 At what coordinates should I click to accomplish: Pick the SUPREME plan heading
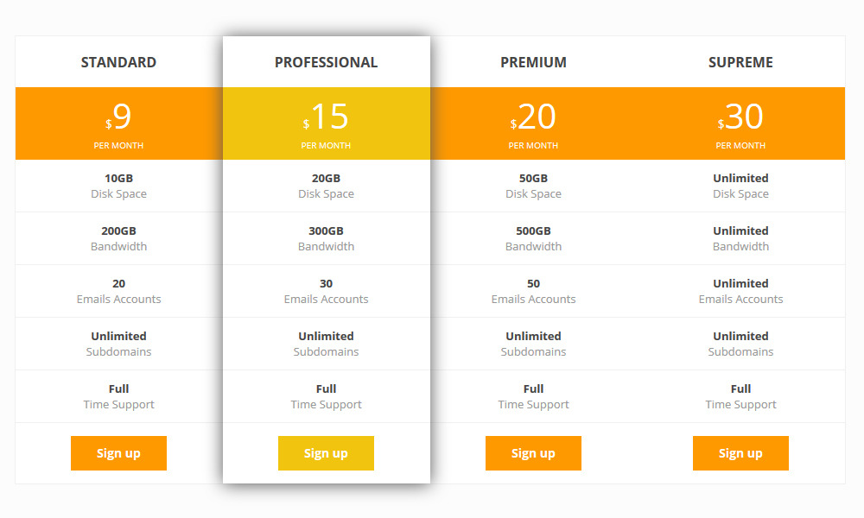click(740, 62)
